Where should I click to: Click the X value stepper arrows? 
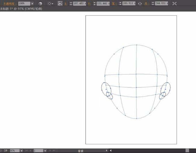71,3
